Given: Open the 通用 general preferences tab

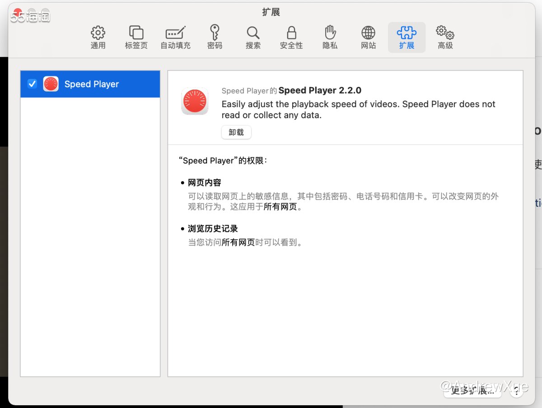Looking at the screenshot, I should pyautogui.click(x=98, y=38).
